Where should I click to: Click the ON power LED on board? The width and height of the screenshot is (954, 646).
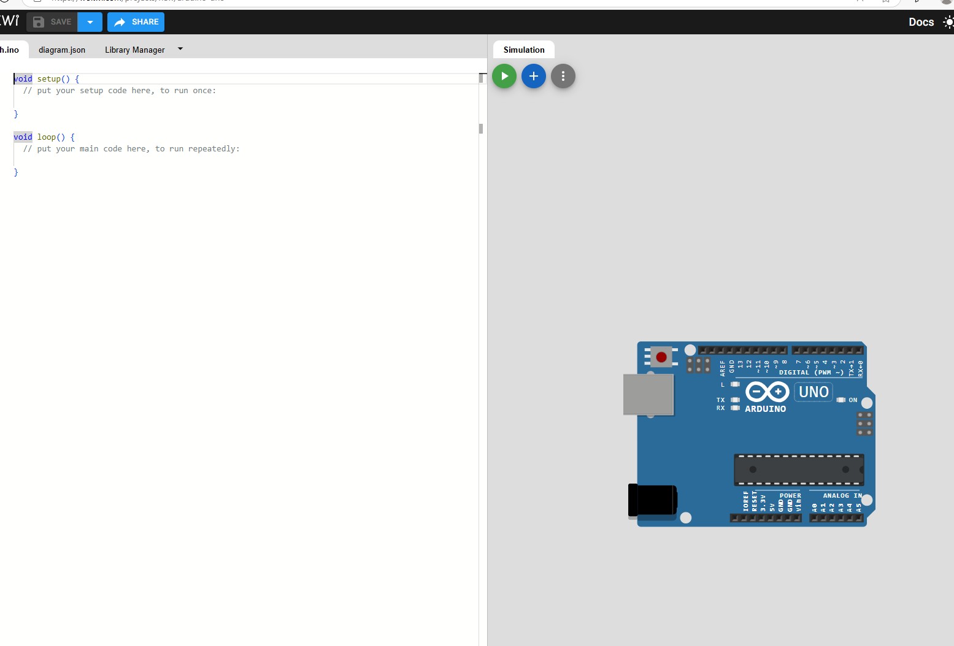tap(841, 400)
